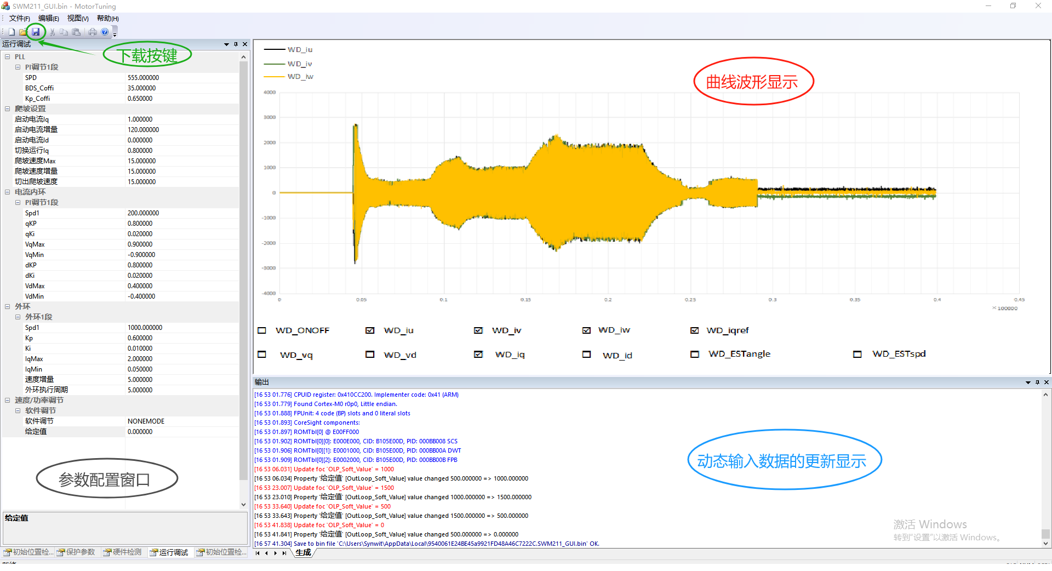Click the open folder toolbar icon

23,32
